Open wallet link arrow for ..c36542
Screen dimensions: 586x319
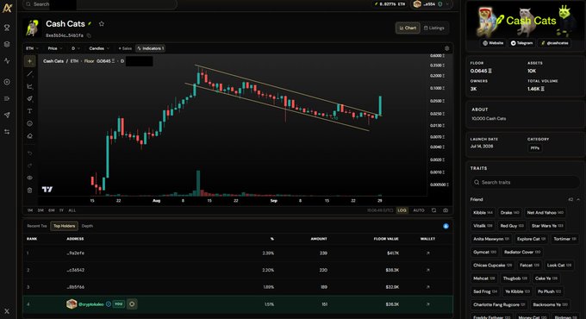(428, 270)
